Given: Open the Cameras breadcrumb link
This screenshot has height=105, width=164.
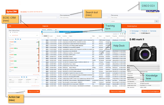Looking at the screenshot, I should (153, 31).
